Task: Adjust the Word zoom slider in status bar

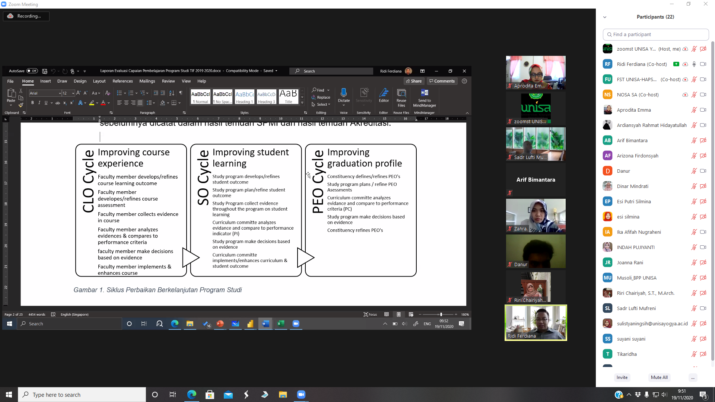Action: point(441,315)
